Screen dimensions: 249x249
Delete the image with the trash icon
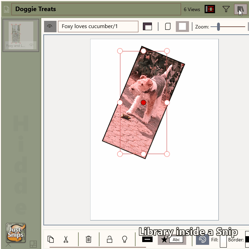coord(88,239)
